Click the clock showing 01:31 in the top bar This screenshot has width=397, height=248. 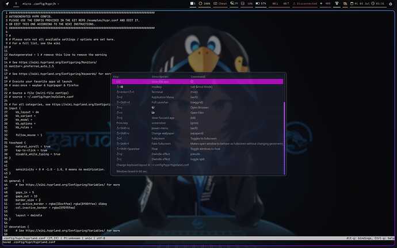coord(378,3)
